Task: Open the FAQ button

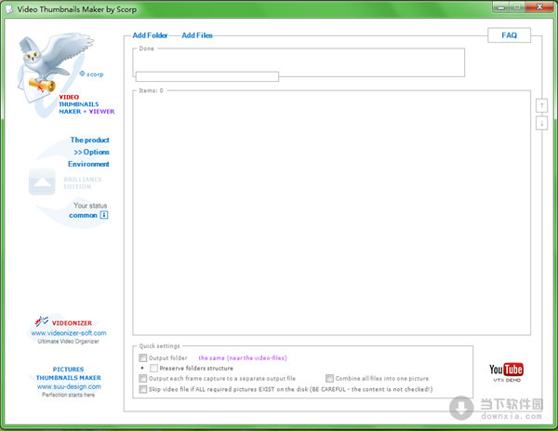Action: pos(509,35)
